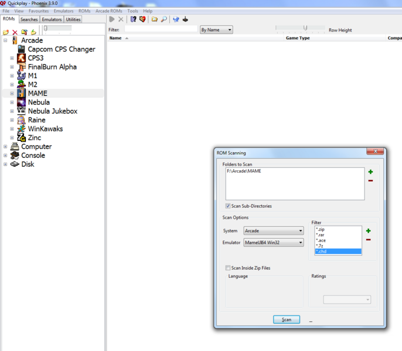This screenshot has height=351, width=402.
Task: Select the CPS3 icon in tree
Action: point(21,58)
